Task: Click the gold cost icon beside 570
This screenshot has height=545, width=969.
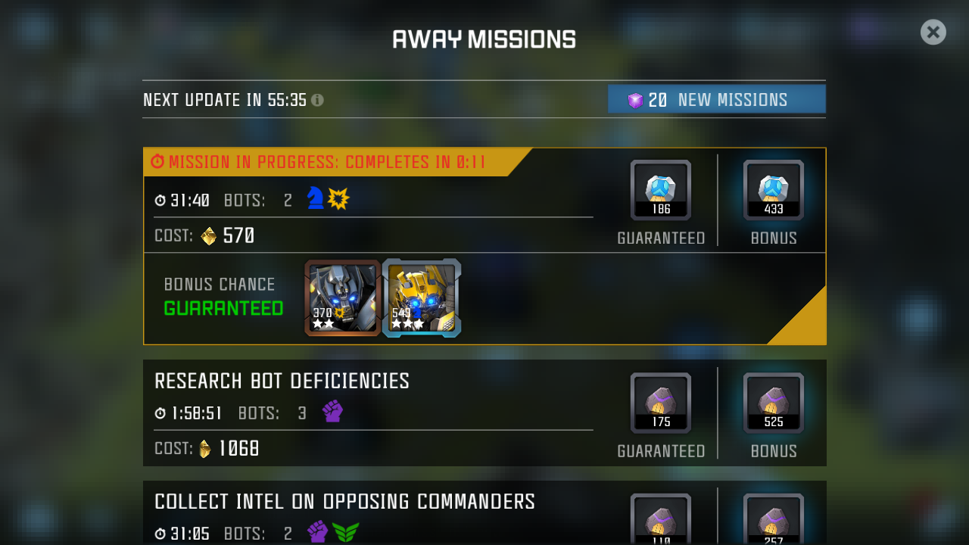Action: tap(209, 236)
